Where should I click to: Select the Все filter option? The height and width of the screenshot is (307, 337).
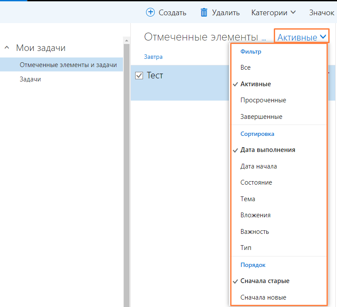tap(245, 67)
